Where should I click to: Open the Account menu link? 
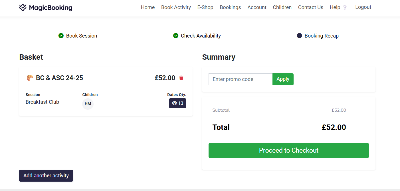tap(257, 7)
